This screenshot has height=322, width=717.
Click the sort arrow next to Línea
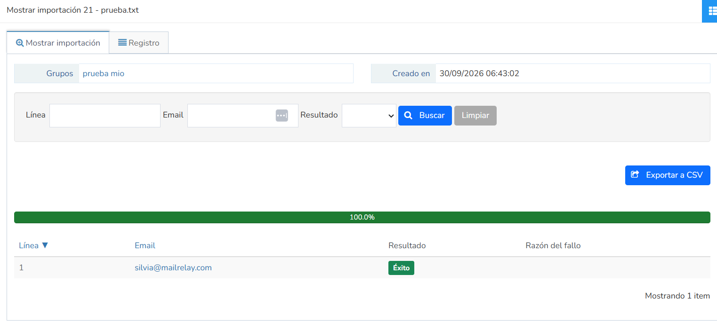[x=45, y=245]
